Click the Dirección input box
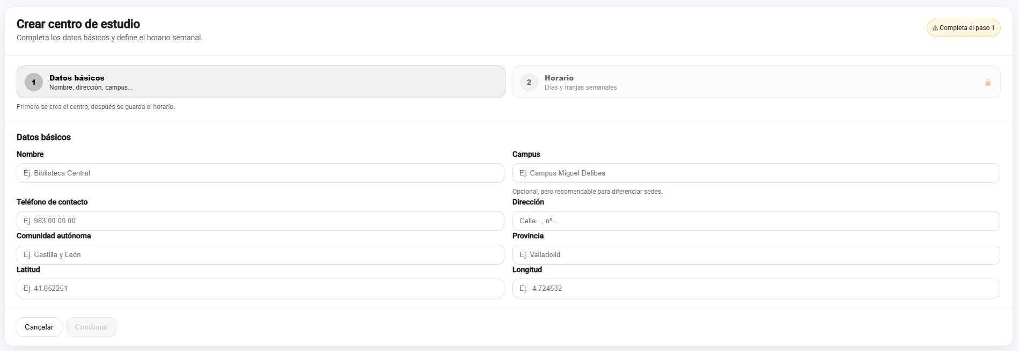 [756, 221]
